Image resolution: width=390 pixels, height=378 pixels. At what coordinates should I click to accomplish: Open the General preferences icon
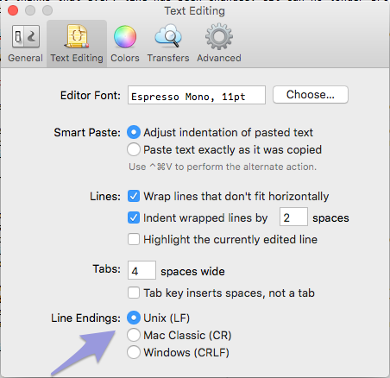click(26, 36)
